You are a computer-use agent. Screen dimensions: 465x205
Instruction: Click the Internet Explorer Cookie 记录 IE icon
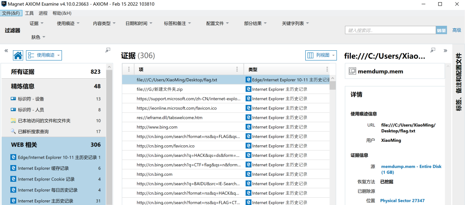click(13, 179)
